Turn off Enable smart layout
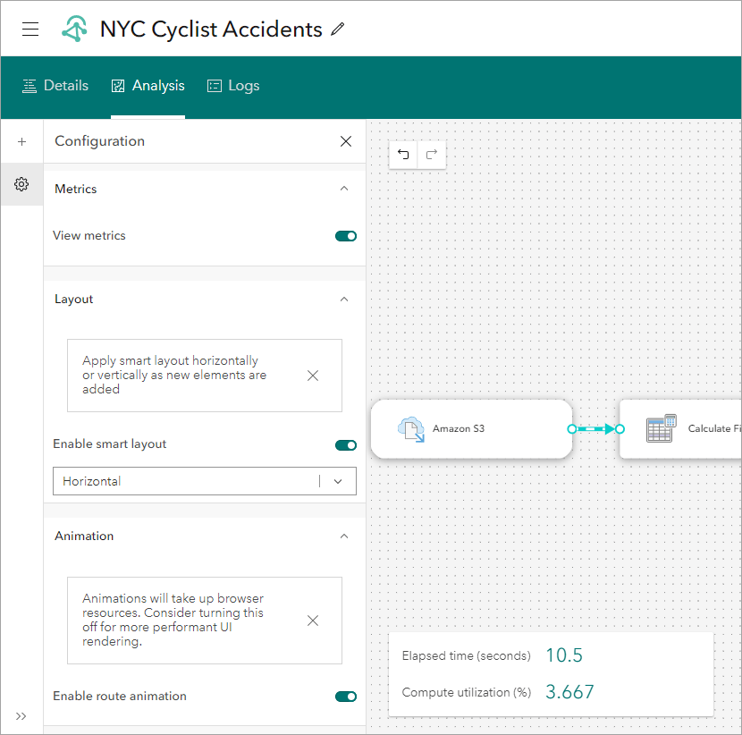 click(345, 444)
